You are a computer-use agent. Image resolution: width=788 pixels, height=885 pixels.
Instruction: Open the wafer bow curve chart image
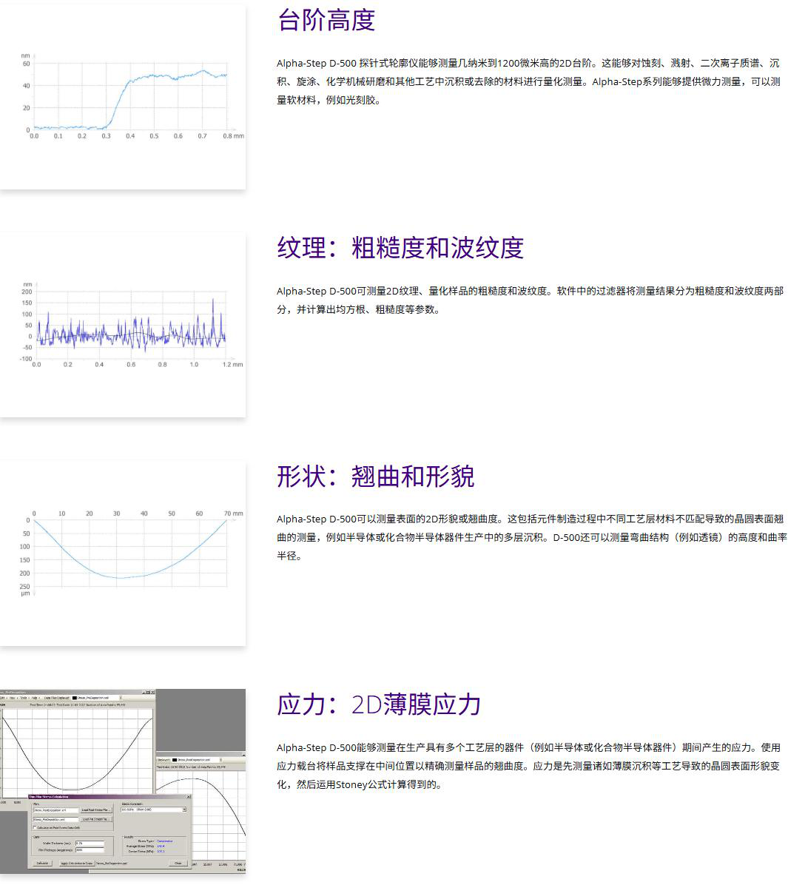pyautogui.click(x=123, y=553)
